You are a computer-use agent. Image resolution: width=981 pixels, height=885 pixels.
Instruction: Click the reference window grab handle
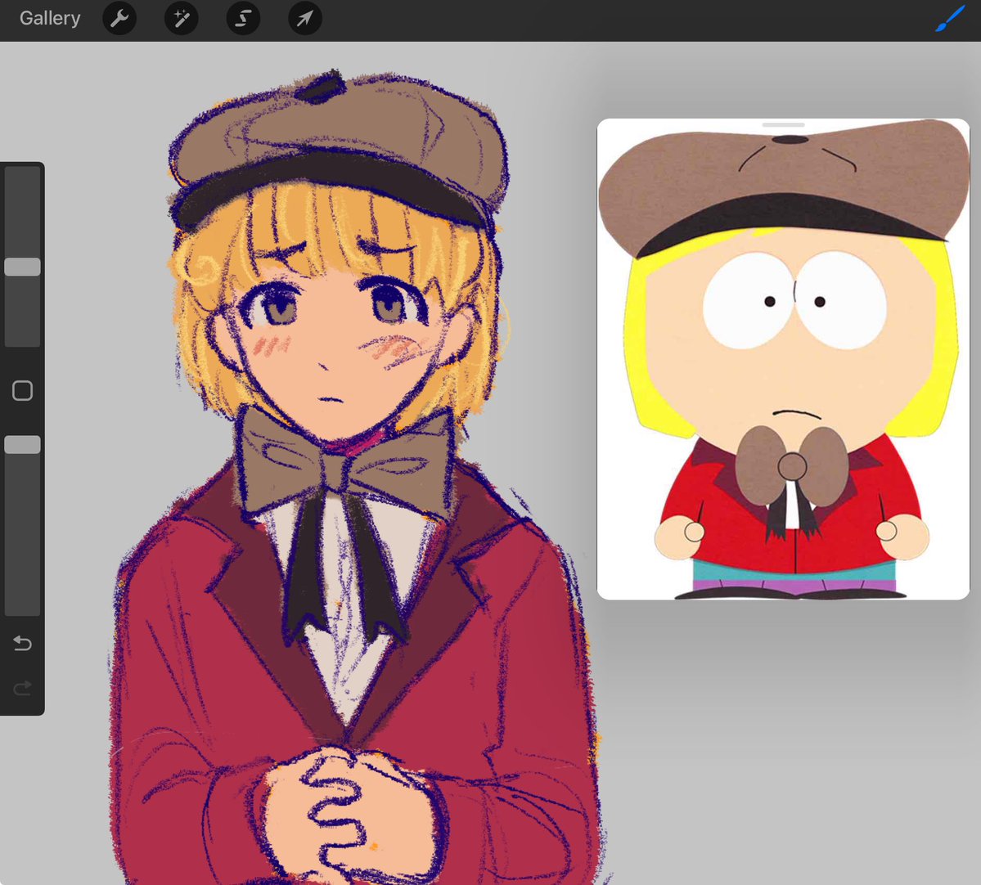[783, 125]
